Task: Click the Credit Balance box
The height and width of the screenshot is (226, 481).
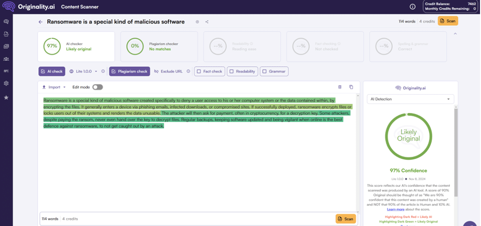Action: click(451, 6)
